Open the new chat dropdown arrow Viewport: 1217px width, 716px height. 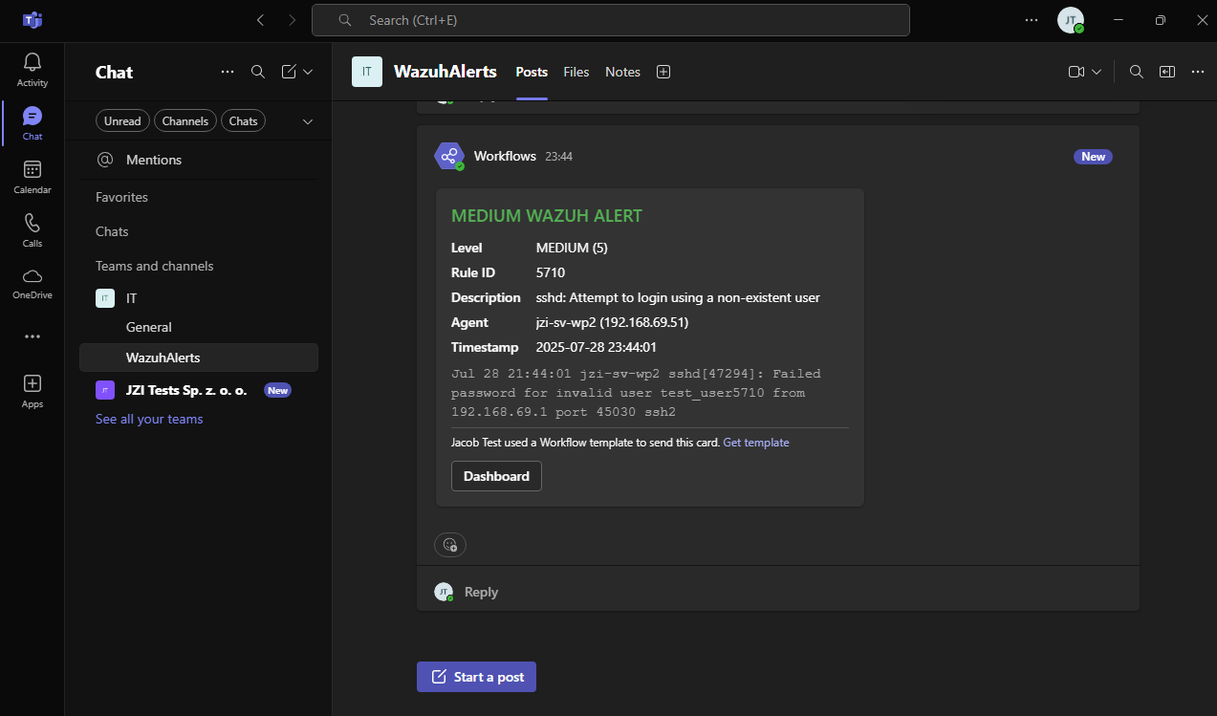[308, 72]
